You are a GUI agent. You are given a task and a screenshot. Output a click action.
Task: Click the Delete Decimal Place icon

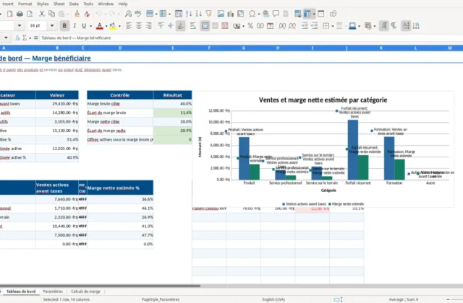(x=292, y=26)
